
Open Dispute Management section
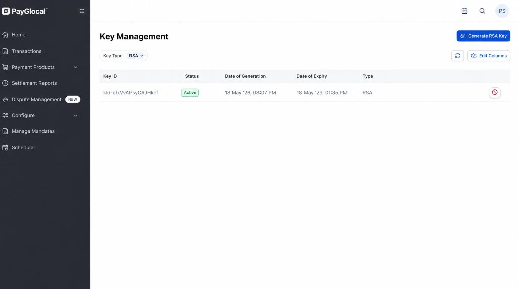tap(36, 100)
